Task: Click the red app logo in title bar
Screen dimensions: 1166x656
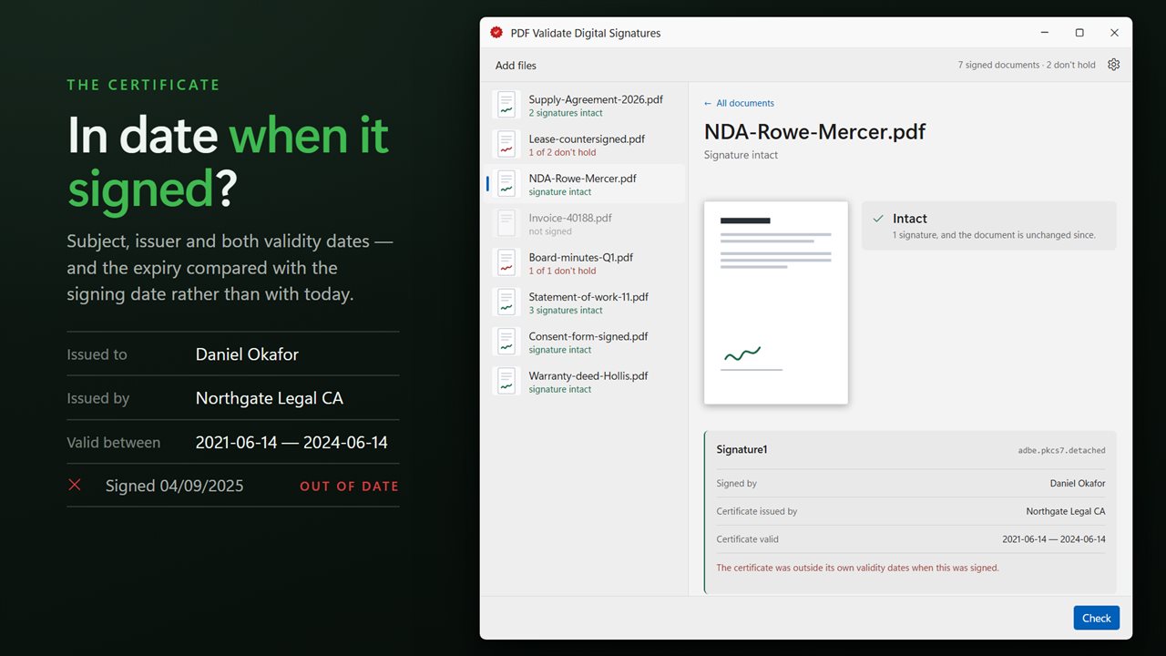Action: pyautogui.click(x=496, y=33)
